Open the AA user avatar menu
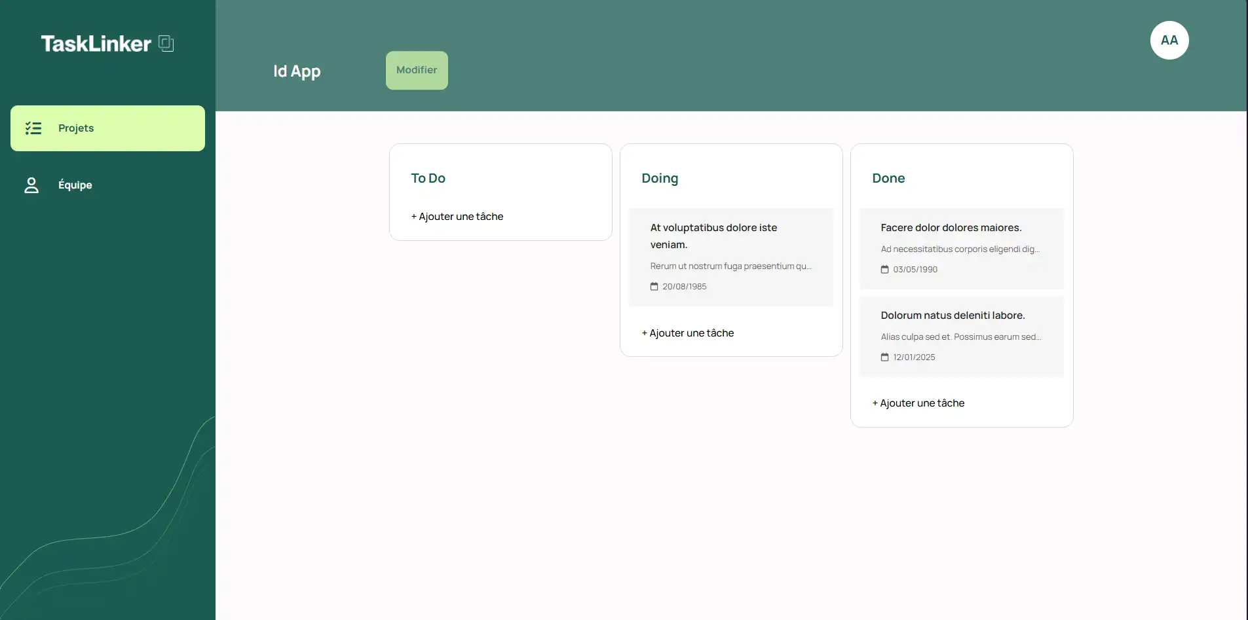The image size is (1248, 620). (1169, 41)
